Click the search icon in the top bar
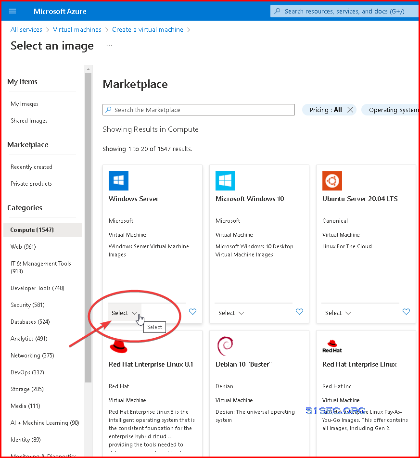Image resolution: width=420 pixels, height=458 pixels. pos(278,11)
